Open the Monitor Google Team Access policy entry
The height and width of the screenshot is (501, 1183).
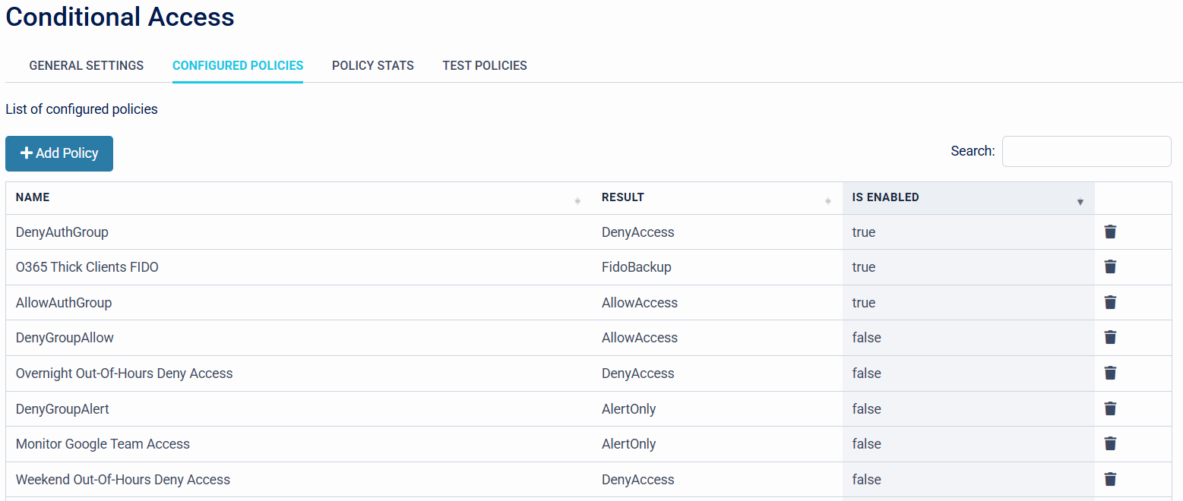pyautogui.click(x=103, y=443)
